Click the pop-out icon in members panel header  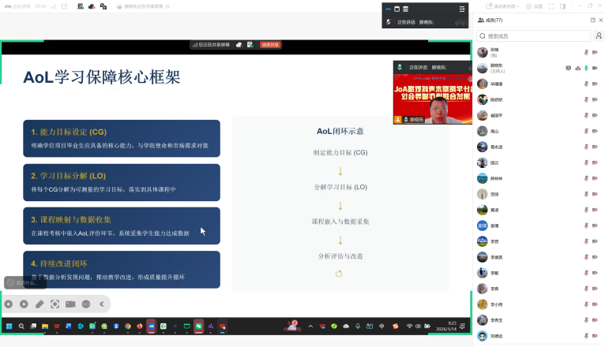click(592, 20)
